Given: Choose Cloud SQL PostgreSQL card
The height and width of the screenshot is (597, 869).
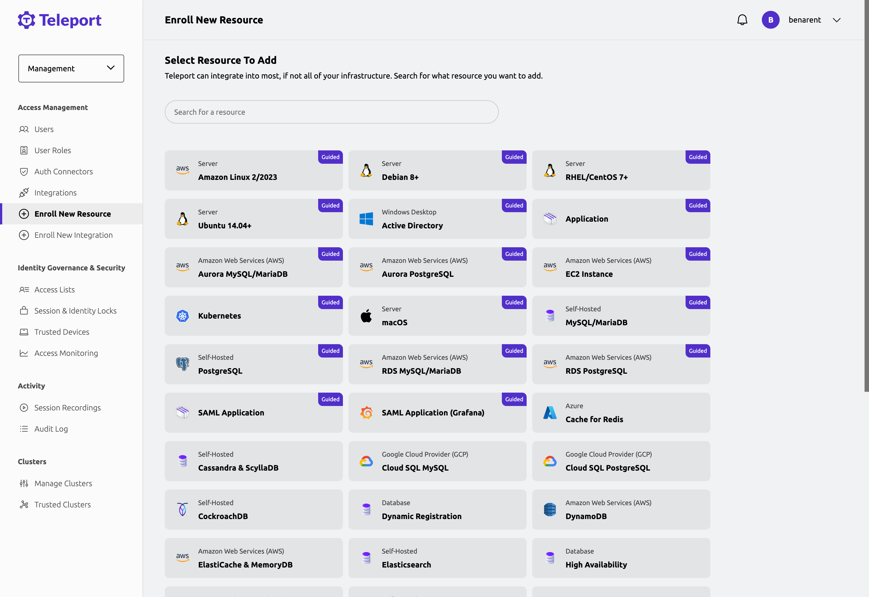Looking at the screenshot, I should pyautogui.click(x=621, y=461).
